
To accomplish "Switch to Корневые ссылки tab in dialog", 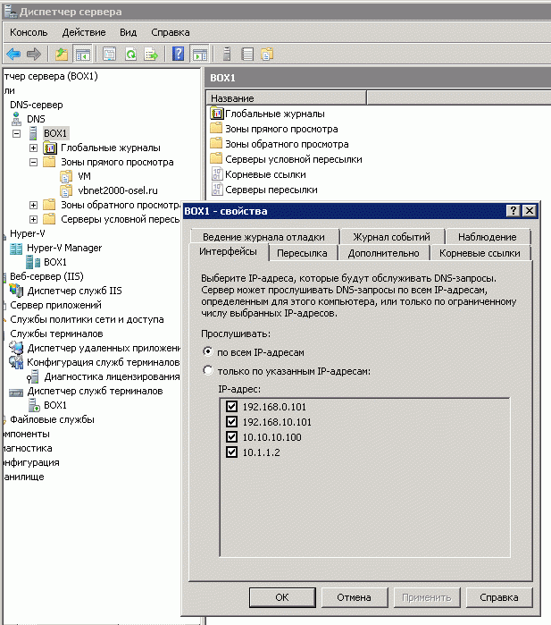I will pyautogui.click(x=480, y=253).
